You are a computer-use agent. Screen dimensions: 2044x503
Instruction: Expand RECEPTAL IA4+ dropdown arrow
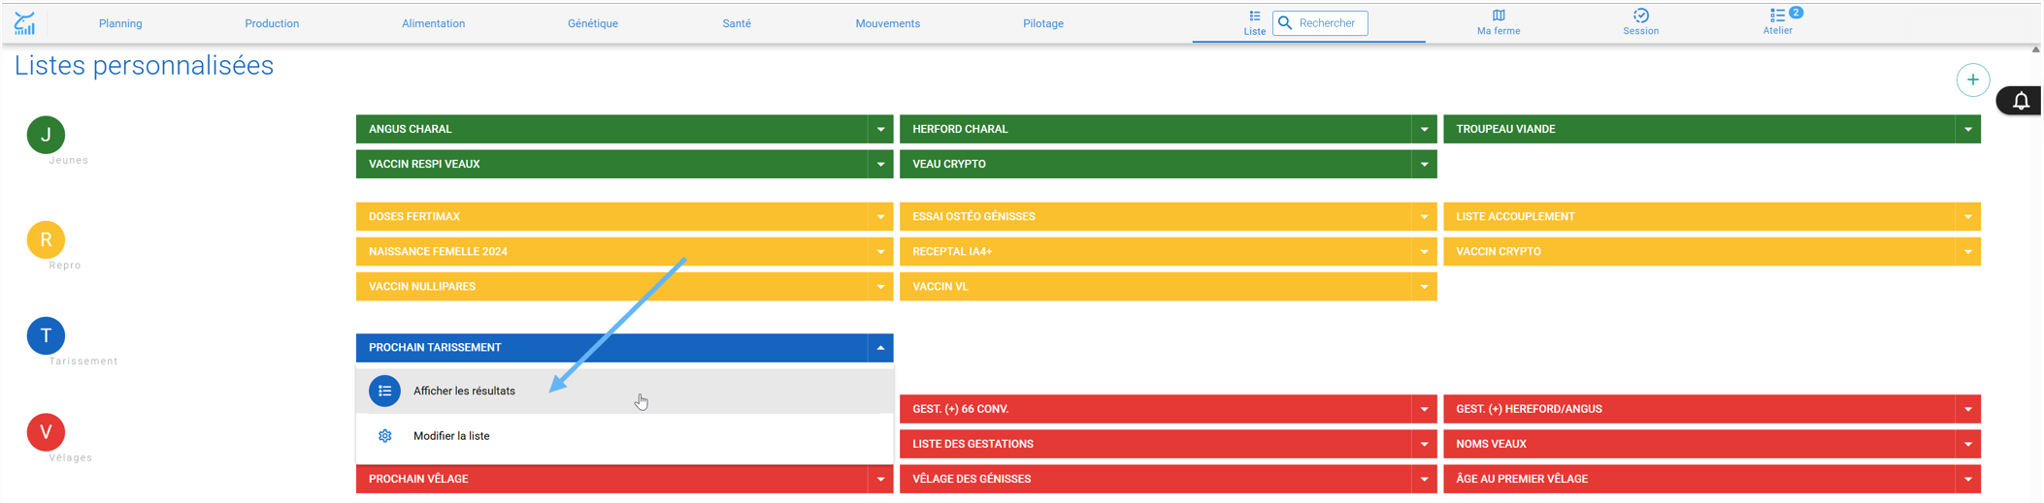(1424, 251)
